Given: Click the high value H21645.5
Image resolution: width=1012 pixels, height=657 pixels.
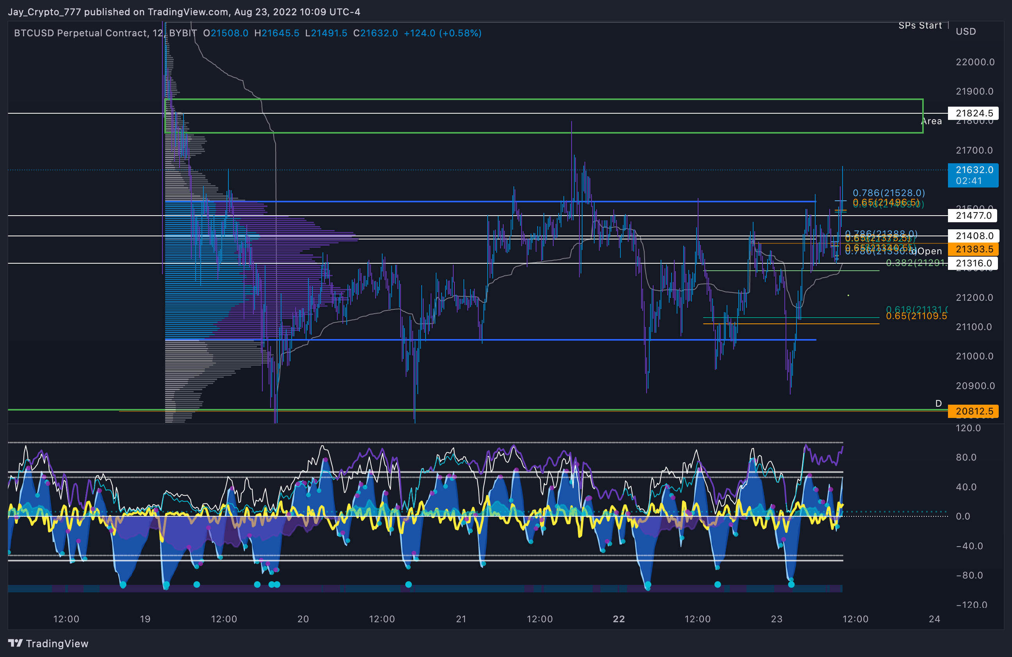Looking at the screenshot, I should click(x=277, y=33).
